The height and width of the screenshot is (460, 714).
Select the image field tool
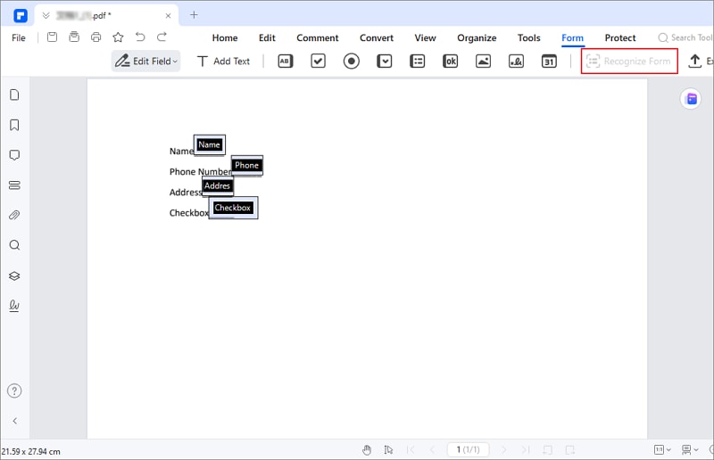(483, 61)
